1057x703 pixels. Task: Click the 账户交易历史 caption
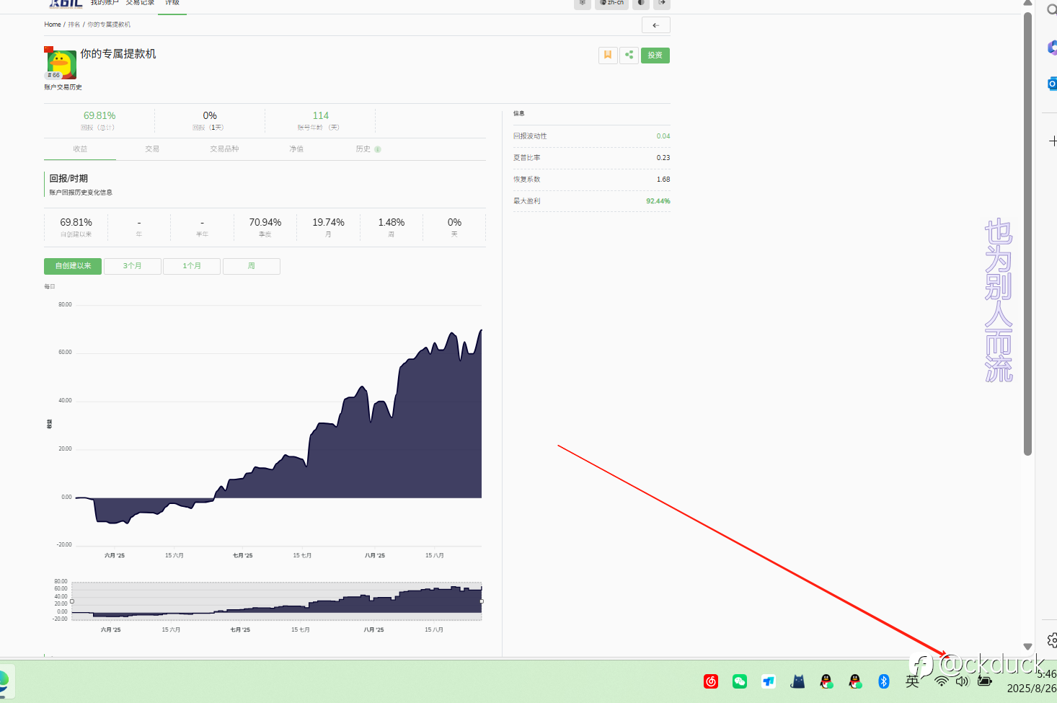63,87
